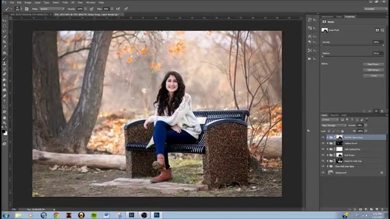The width and height of the screenshot is (390, 219).
Task: Hide the Background layer
Action: click(x=323, y=173)
